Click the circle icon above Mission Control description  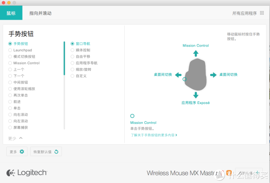tap(132, 116)
